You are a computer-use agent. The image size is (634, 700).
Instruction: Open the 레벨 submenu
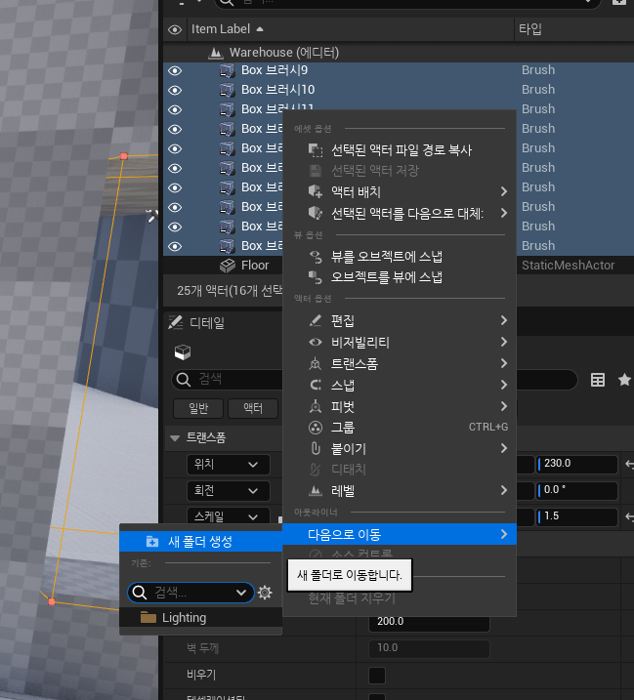coord(400,491)
